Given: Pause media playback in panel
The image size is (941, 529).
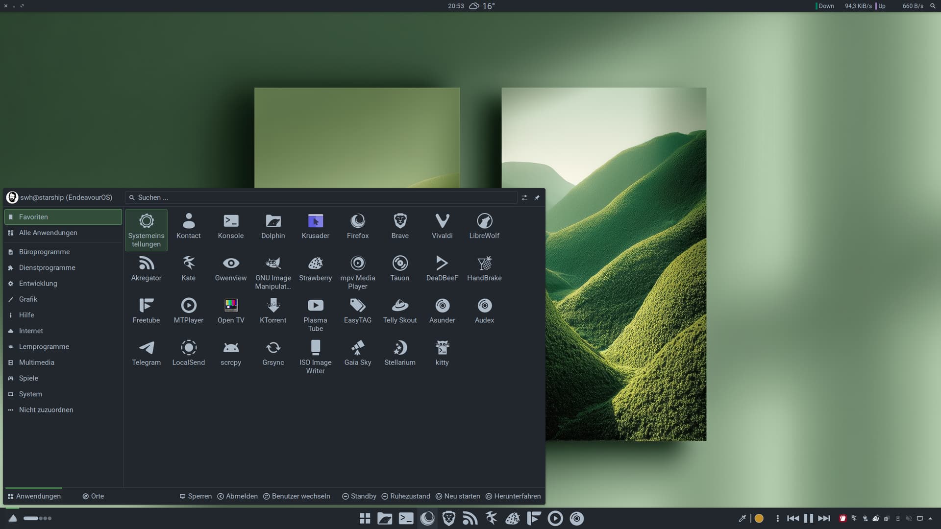Looking at the screenshot, I should click(x=809, y=518).
